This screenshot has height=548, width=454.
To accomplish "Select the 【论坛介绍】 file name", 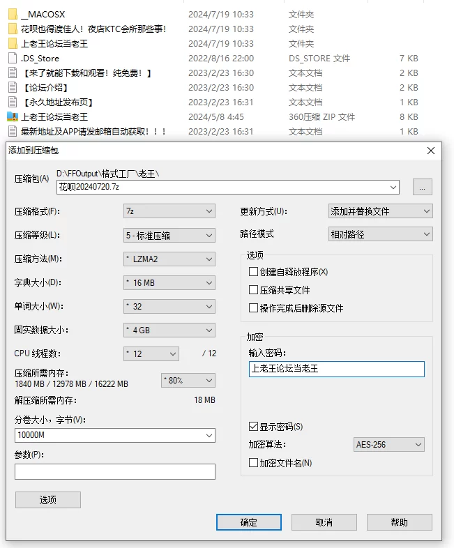I will pos(46,88).
